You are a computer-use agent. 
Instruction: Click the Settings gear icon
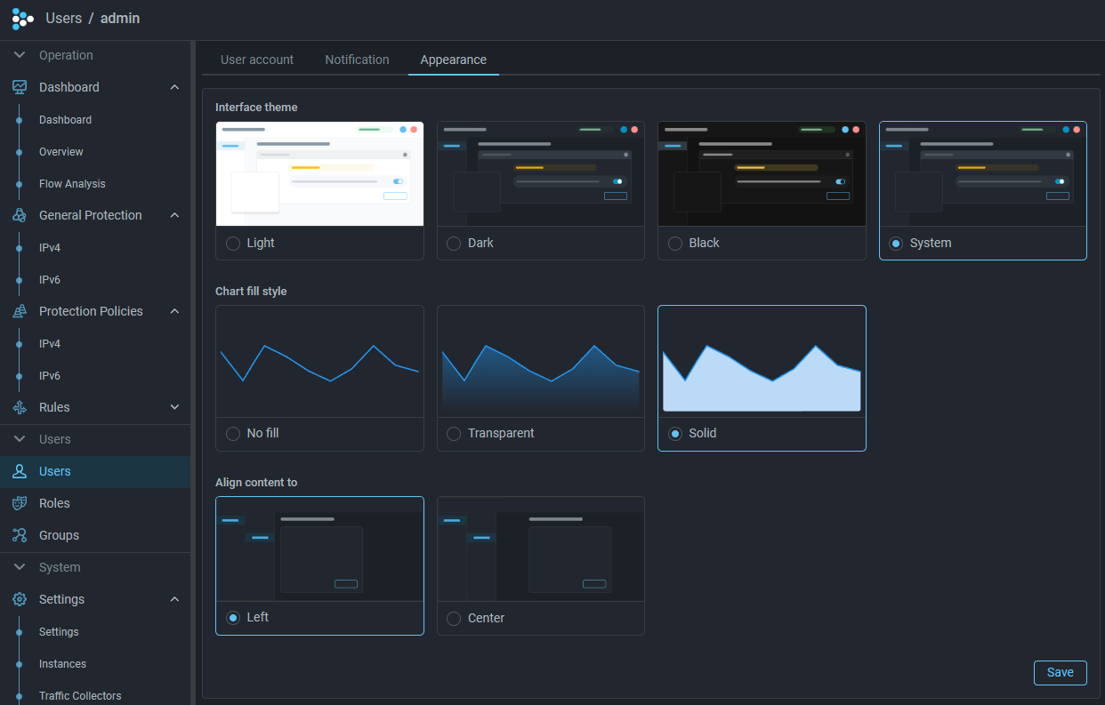pyautogui.click(x=20, y=599)
